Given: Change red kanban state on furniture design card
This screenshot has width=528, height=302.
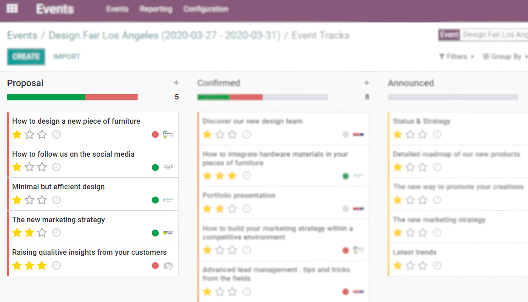Looking at the screenshot, I should 155,135.
